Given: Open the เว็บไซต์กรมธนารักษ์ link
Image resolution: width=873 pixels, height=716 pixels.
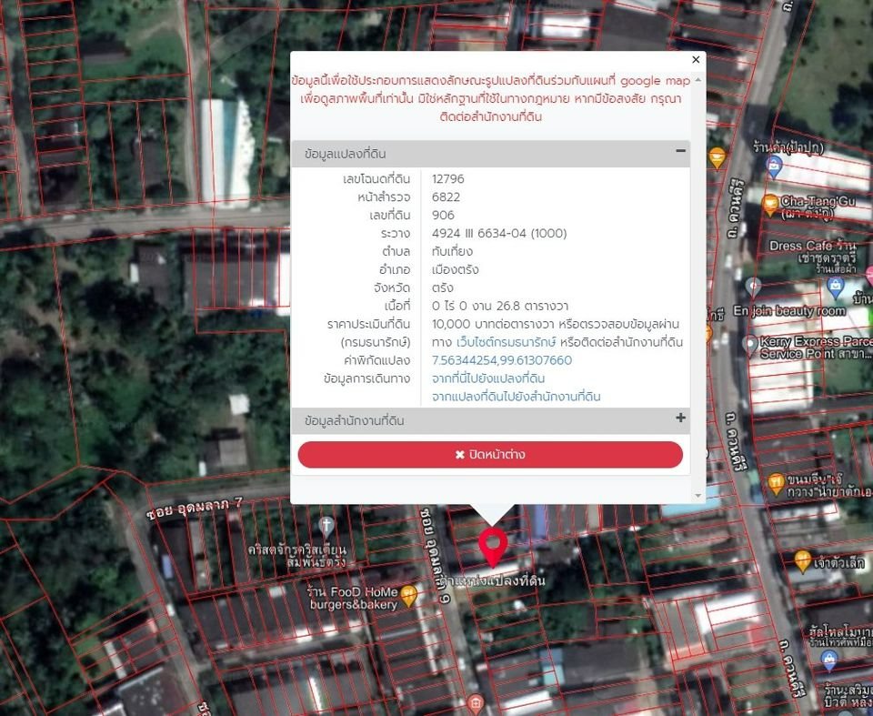Looking at the screenshot, I should (507, 342).
